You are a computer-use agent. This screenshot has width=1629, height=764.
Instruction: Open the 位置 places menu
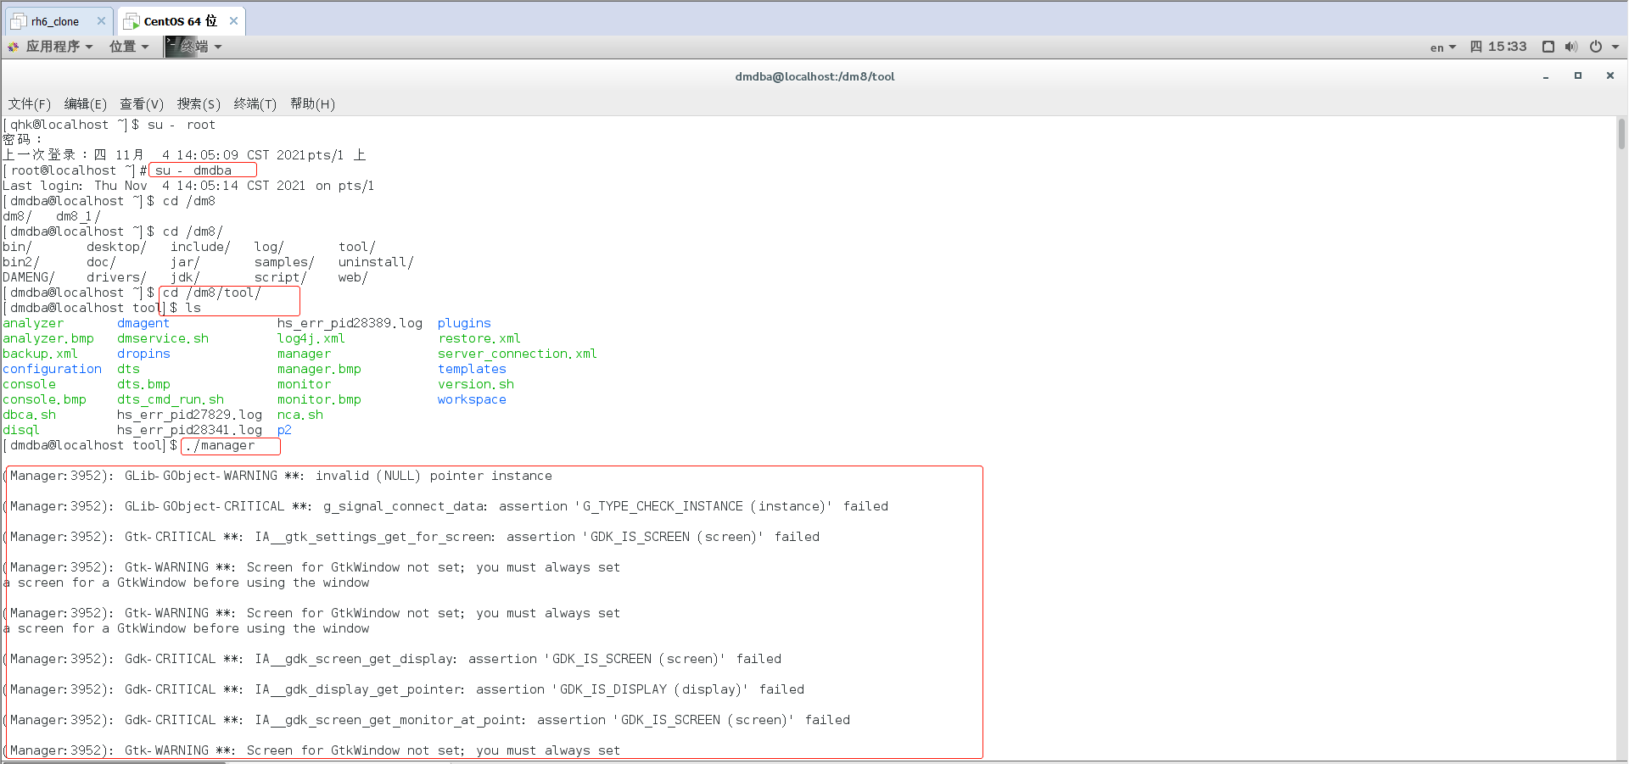129,47
